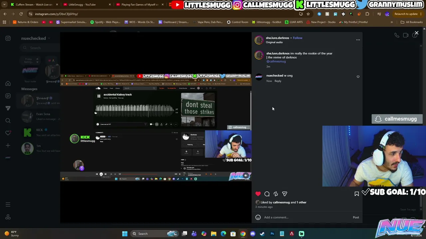Open the KICK conversation in Messages
The image size is (426, 239).
39,132
